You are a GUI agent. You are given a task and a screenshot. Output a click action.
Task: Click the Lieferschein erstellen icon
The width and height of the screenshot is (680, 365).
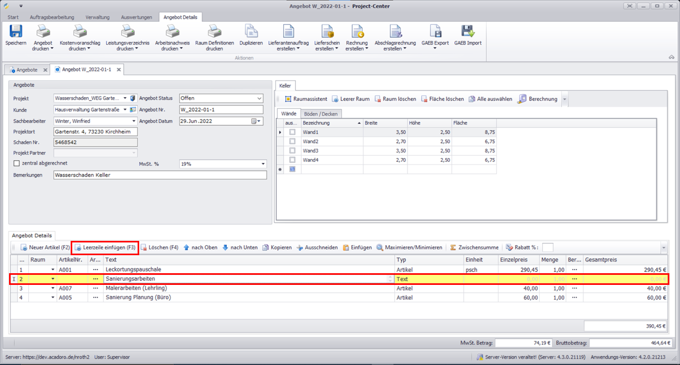point(327,31)
